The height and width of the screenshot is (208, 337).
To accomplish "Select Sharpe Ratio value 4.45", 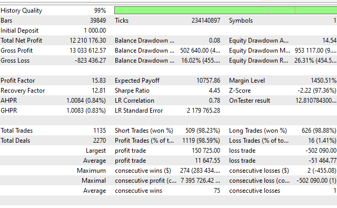I will click(214, 91).
